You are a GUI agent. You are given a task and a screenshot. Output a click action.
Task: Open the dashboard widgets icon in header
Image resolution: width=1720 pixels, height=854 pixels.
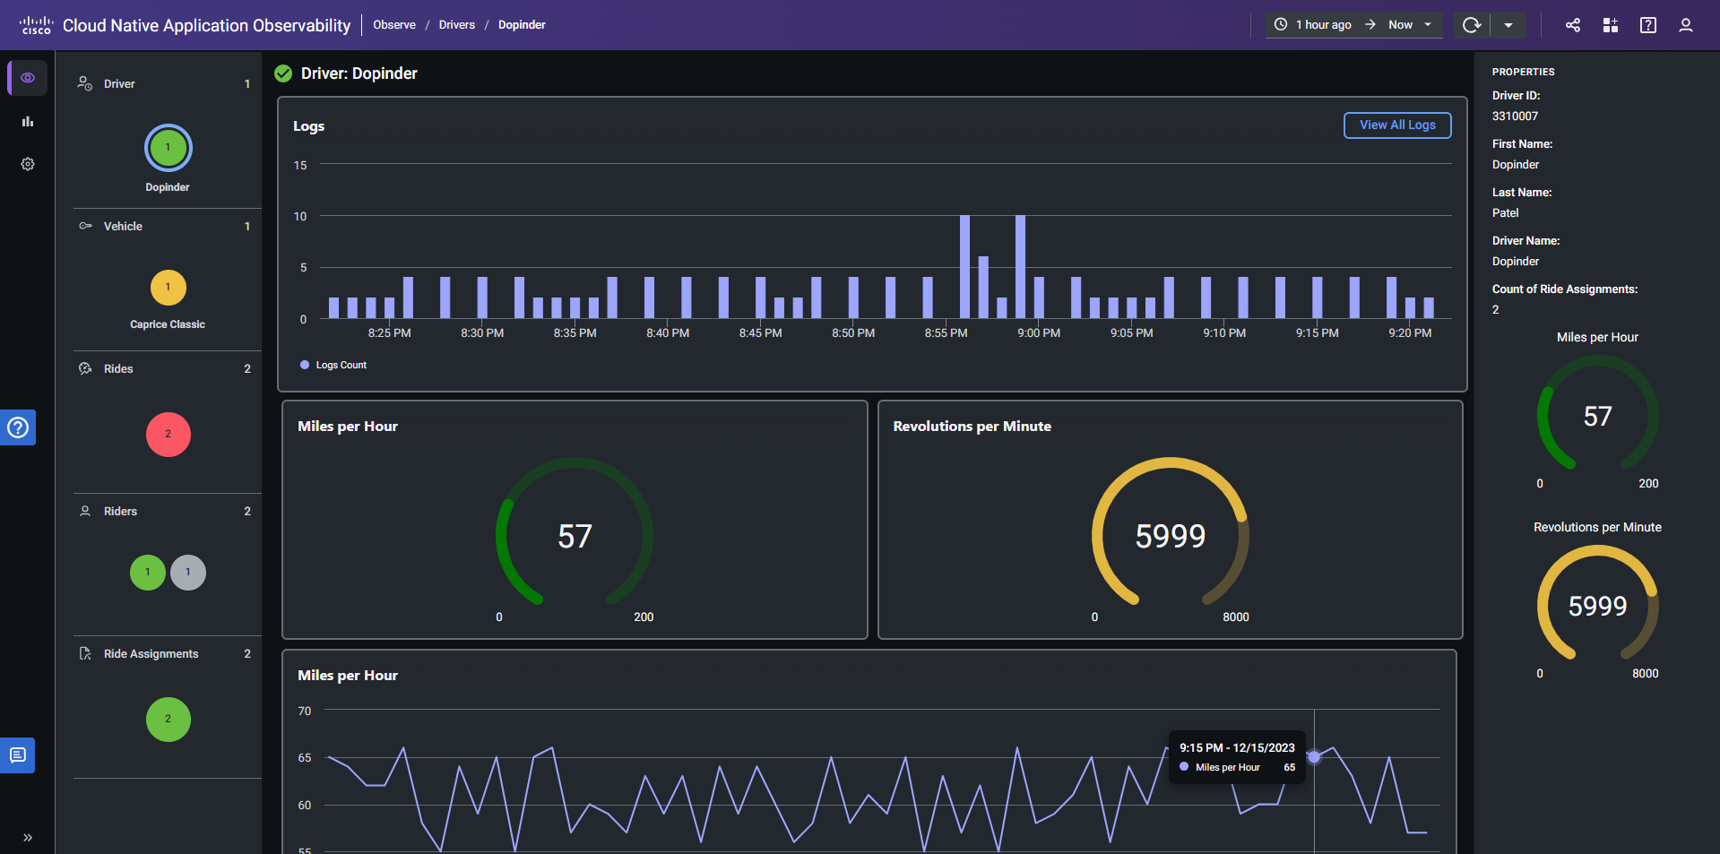(1611, 25)
